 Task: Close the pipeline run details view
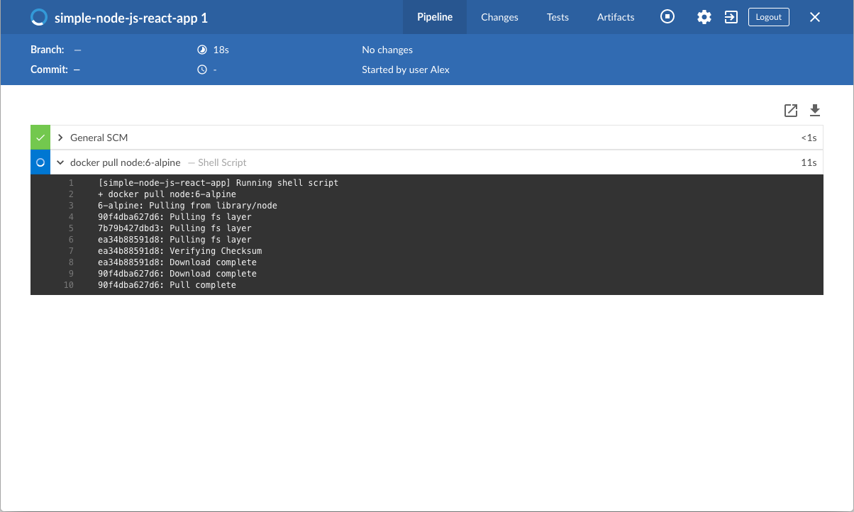tap(815, 17)
